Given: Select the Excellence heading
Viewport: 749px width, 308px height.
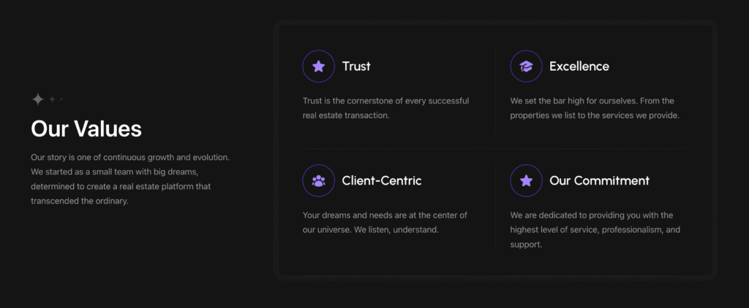Looking at the screenshot, I should pyautogui.click(x=579, y=66).
